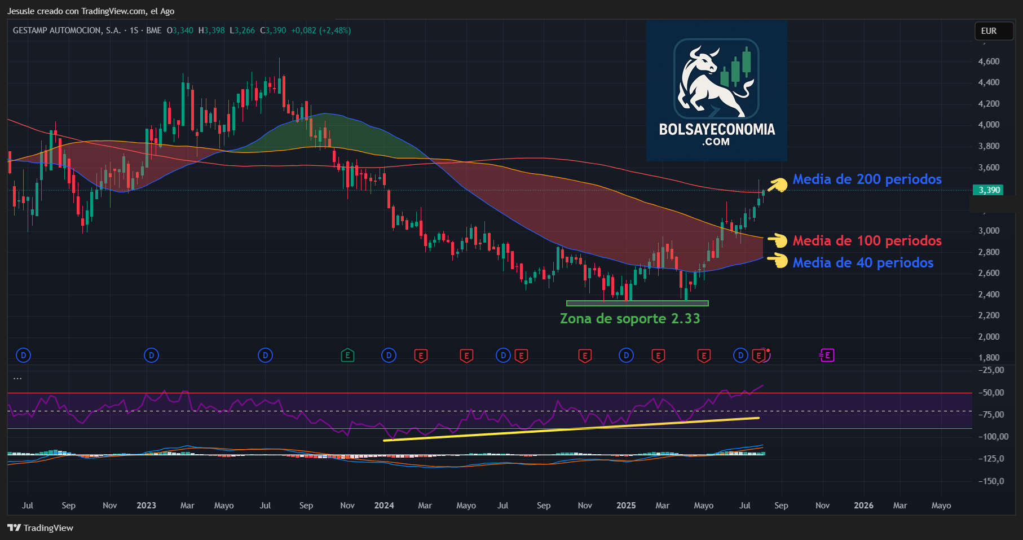The image size is (1023, 540).
Task: Click the dividend D marker below July 2022
Action: tap(23, 355)
